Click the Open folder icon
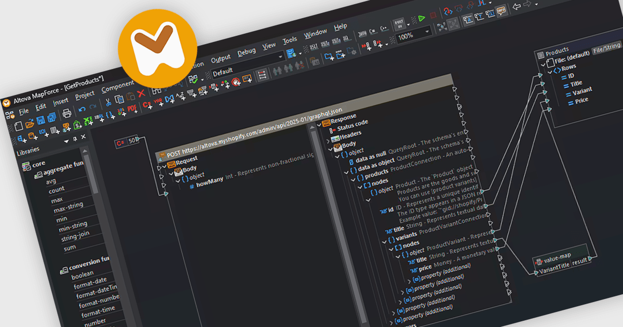This screenshot has height=327, width=623. pos(30,124)
